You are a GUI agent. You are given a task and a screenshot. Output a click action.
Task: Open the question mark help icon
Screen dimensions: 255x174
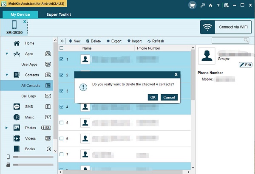click(x=218, y=6)
